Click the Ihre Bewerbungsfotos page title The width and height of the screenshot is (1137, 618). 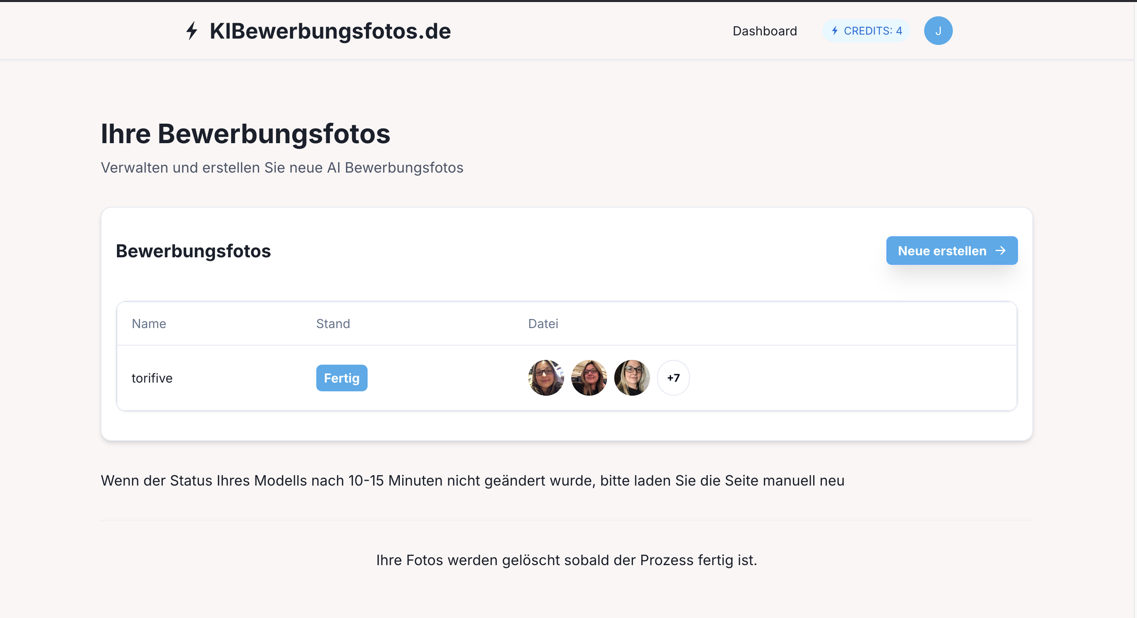coord(245,134)
